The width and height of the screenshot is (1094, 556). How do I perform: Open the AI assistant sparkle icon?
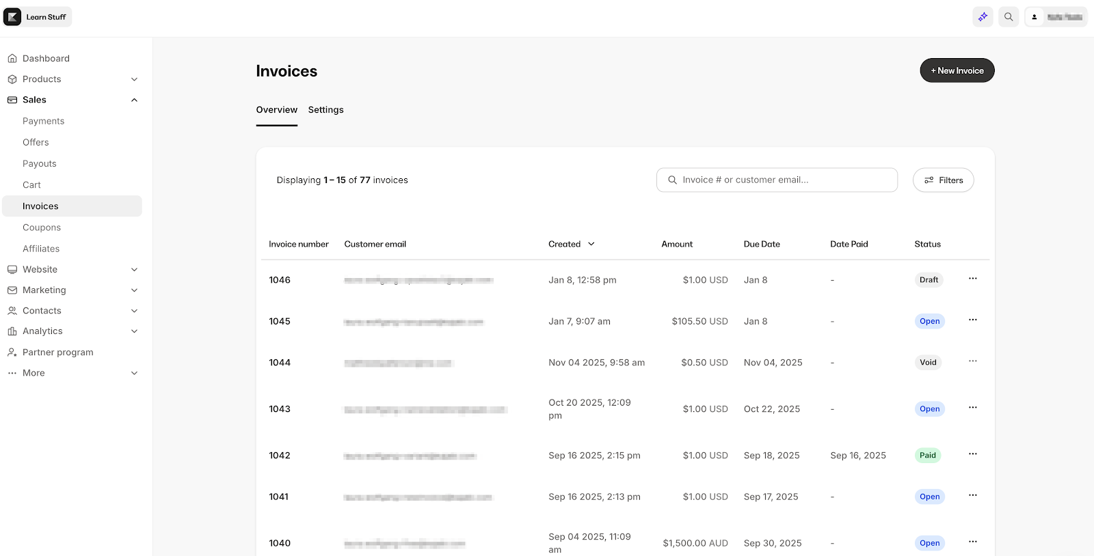pos(983,16)
